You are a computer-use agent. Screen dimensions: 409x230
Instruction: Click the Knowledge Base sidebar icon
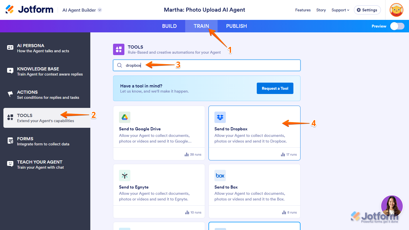click(x=10, y=71)
